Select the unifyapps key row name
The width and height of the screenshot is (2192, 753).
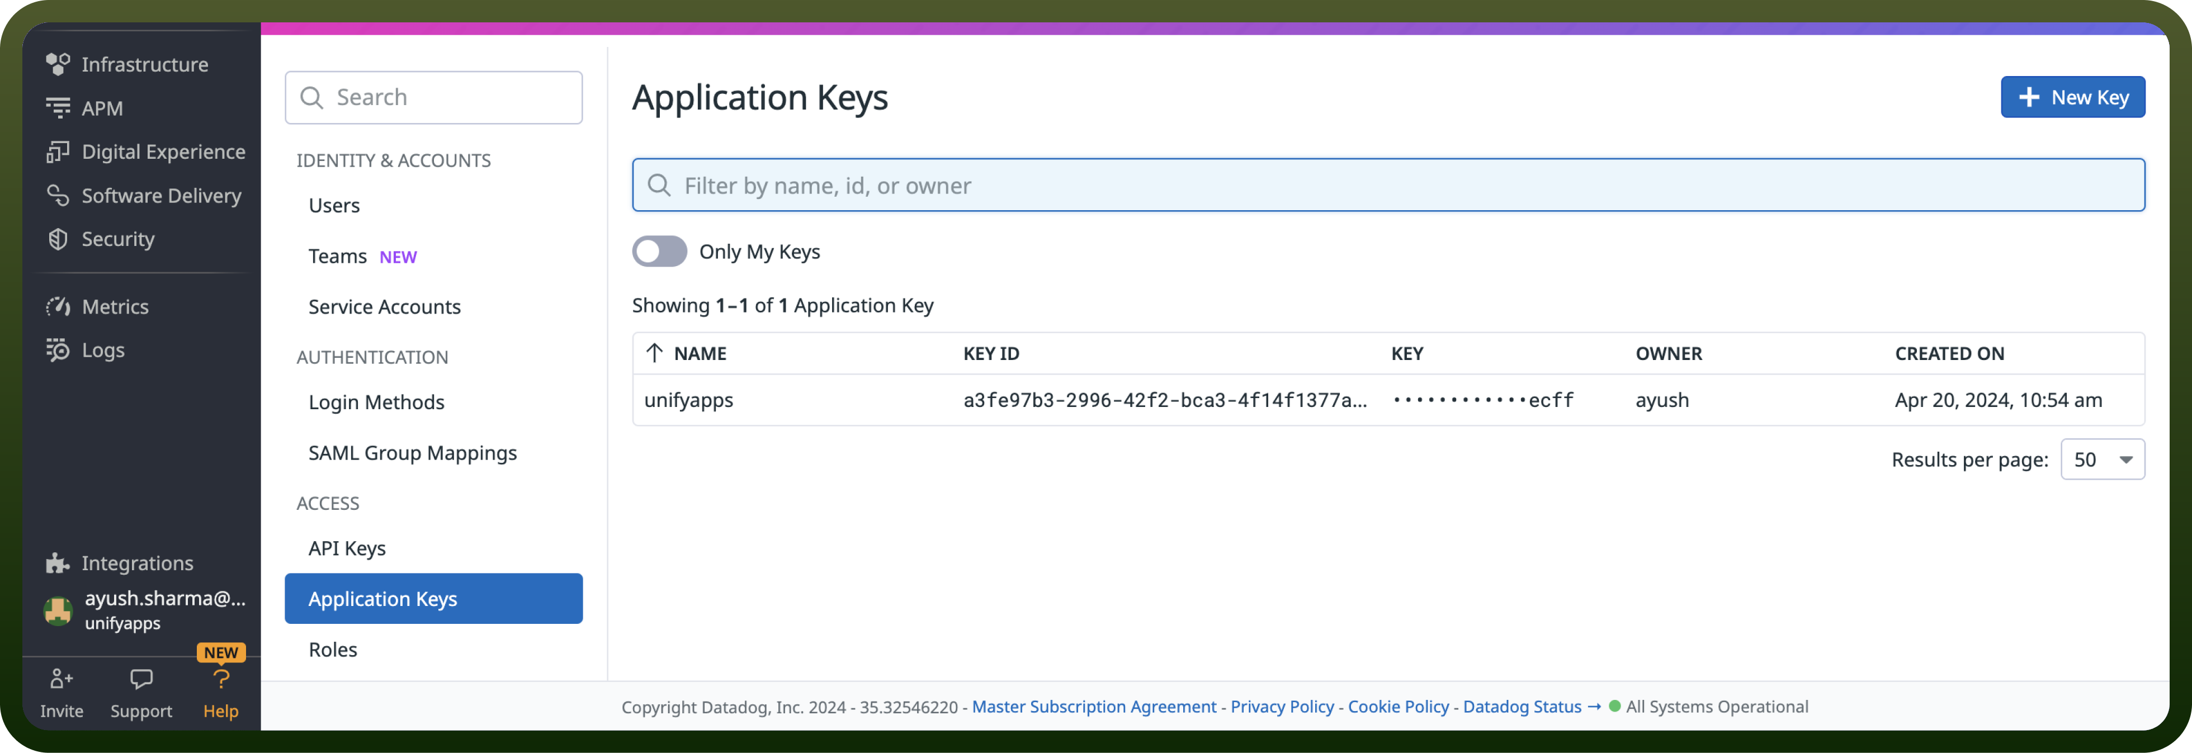(688, 400)
